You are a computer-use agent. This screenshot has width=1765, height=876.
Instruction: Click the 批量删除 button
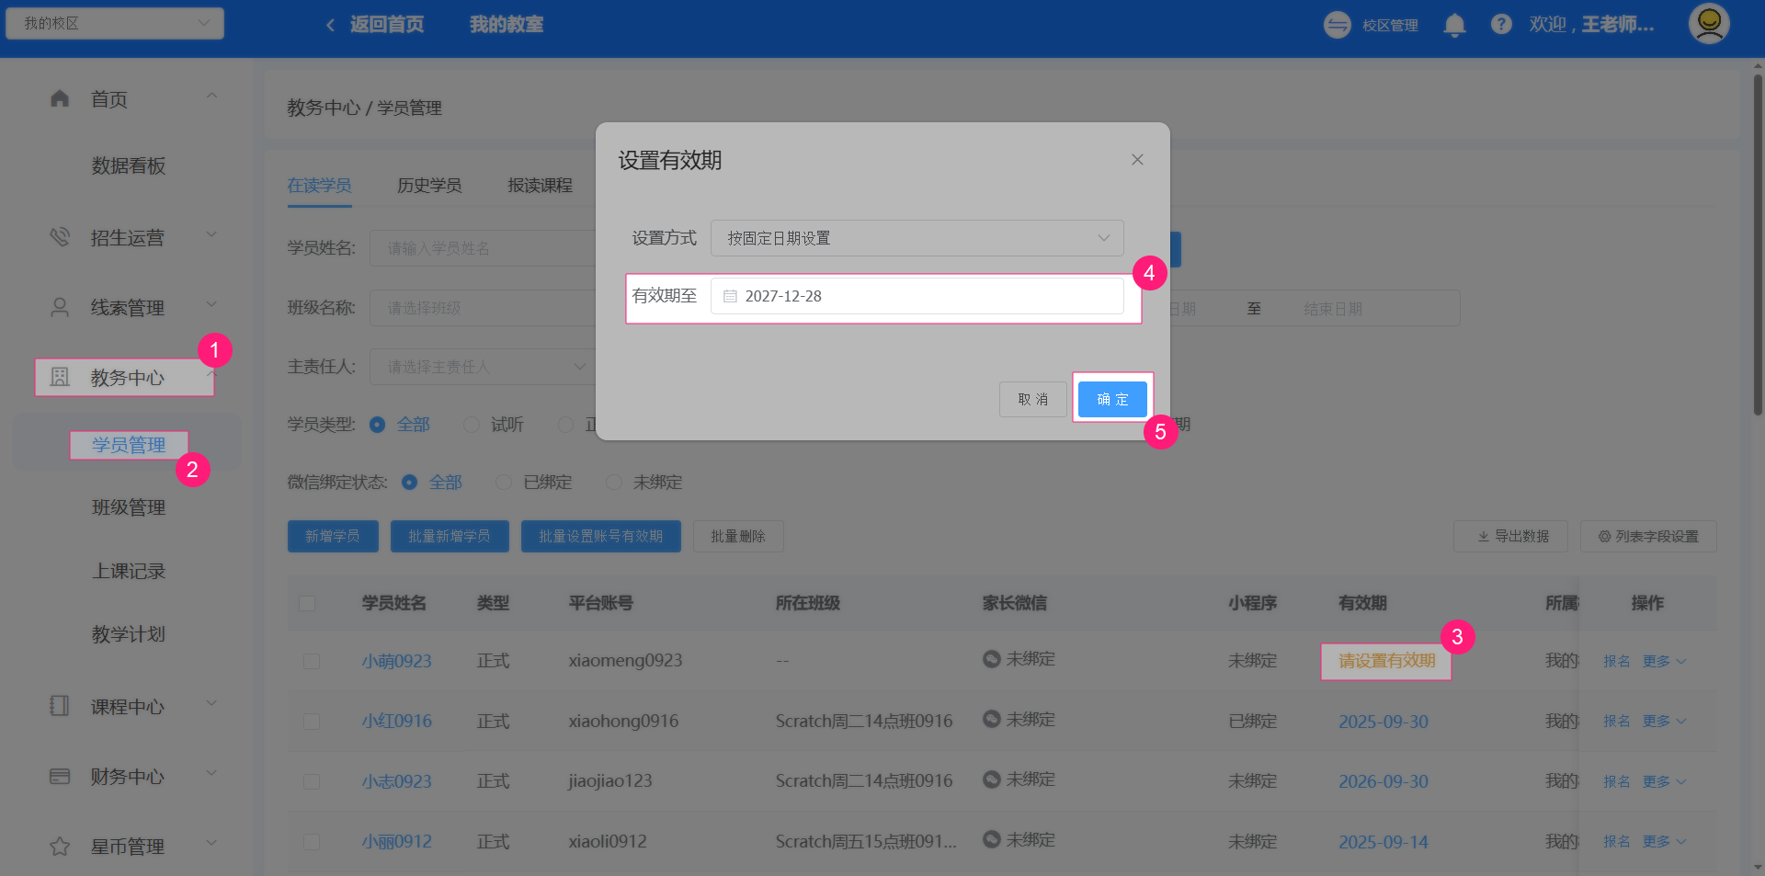click(x=737, y=536)
